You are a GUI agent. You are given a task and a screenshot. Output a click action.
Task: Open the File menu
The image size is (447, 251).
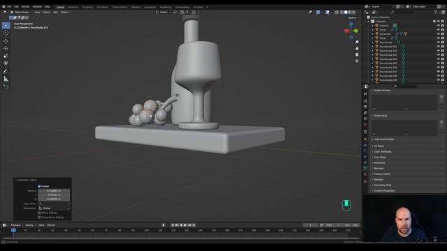coord(9,6)
